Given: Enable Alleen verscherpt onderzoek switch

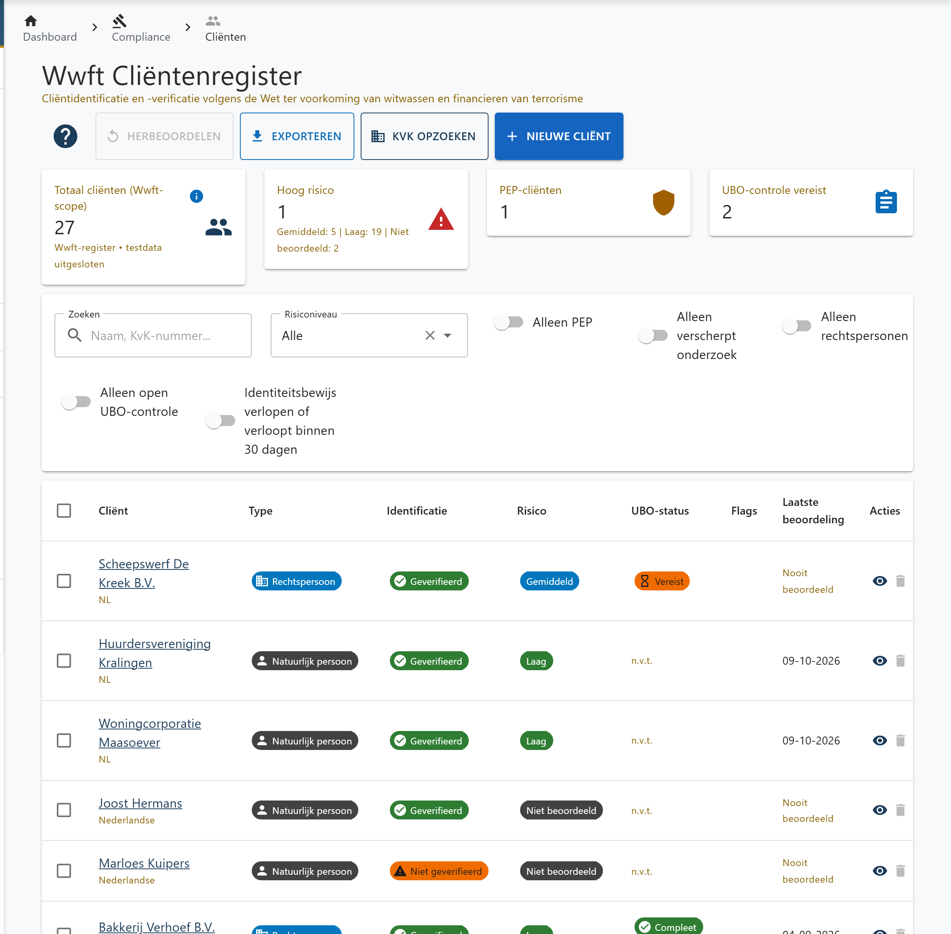Looking at the screenshot, I should (652, 336).
